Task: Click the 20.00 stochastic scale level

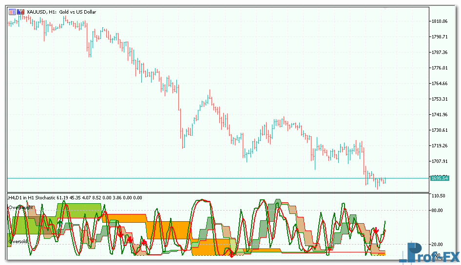Action: [439, 245]
